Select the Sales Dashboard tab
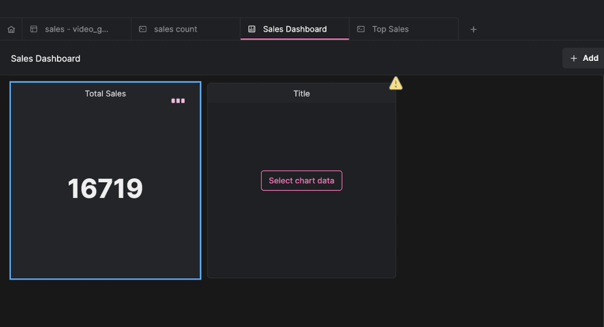This screenshot has width=604, height=327. (x=294, y=29)
